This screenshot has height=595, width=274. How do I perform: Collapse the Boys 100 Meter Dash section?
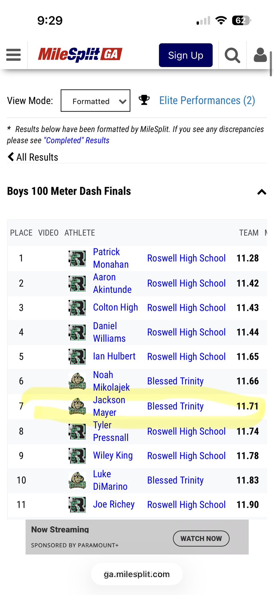pos(262,192)
